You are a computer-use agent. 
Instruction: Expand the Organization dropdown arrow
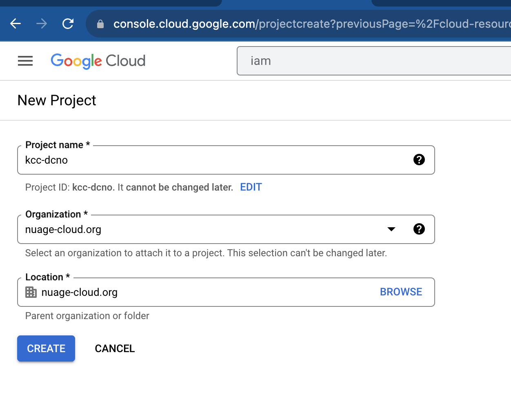point(391,229)
